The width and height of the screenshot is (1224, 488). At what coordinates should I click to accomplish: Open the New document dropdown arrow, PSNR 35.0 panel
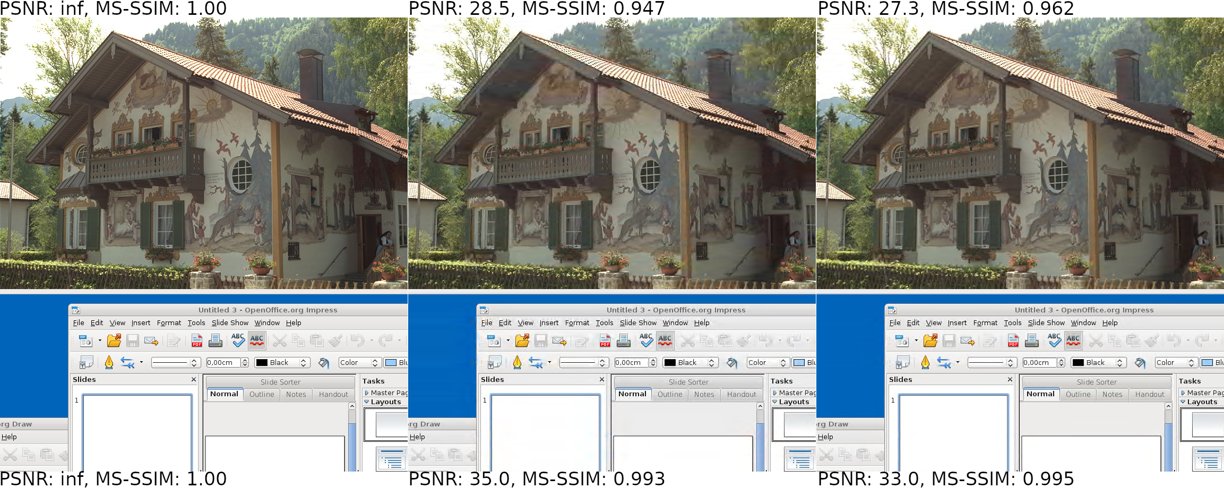pyautogui.click(x=508, y=341)
